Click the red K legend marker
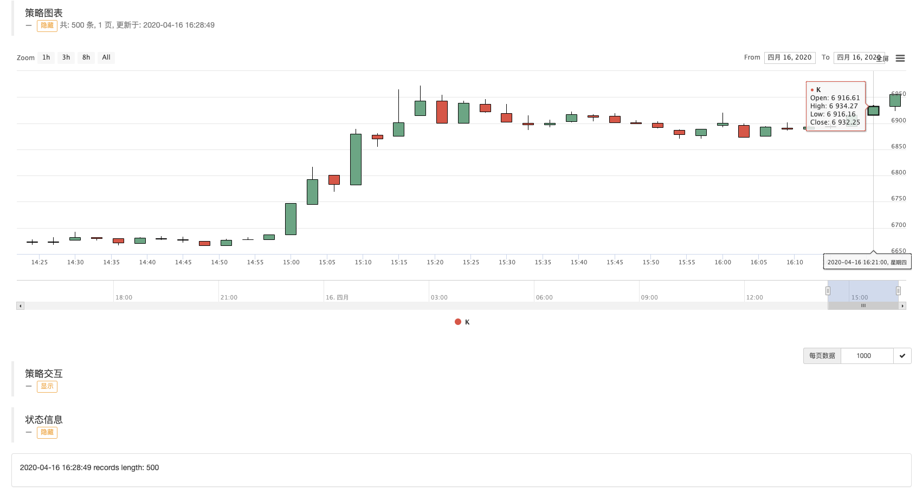Image resolution: width=916 pixels, height=488 pixels. click(x=458, y=322)
